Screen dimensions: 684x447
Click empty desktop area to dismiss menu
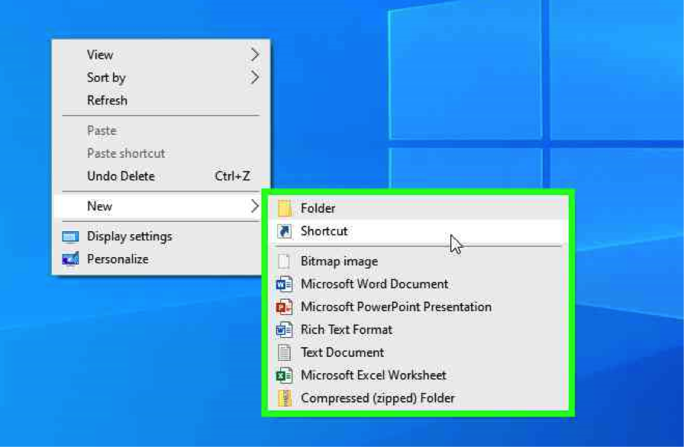pos(153,366)
